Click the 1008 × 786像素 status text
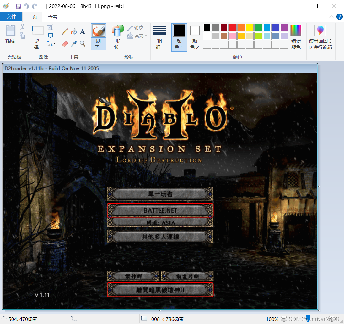This screenshot has height=324, width=344. point(166,319)
